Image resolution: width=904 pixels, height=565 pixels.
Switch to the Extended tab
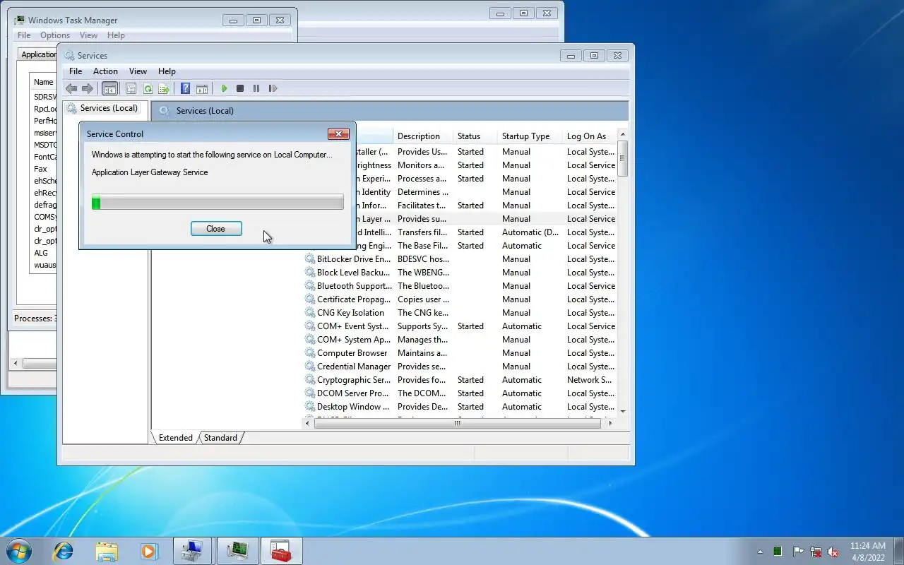coord(176,438)
